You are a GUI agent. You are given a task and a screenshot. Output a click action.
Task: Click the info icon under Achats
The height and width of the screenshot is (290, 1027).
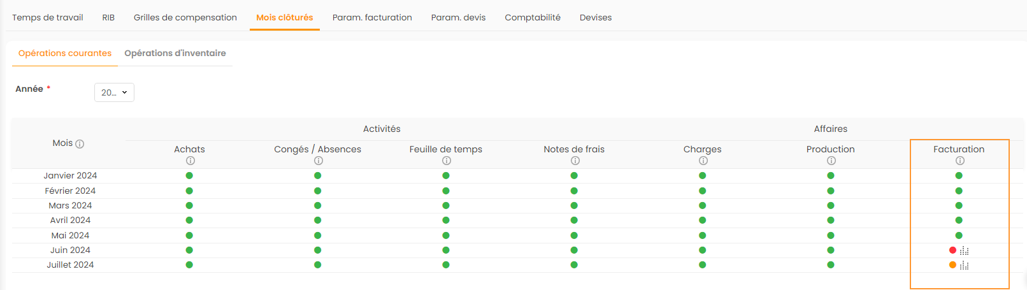(190, 161)
